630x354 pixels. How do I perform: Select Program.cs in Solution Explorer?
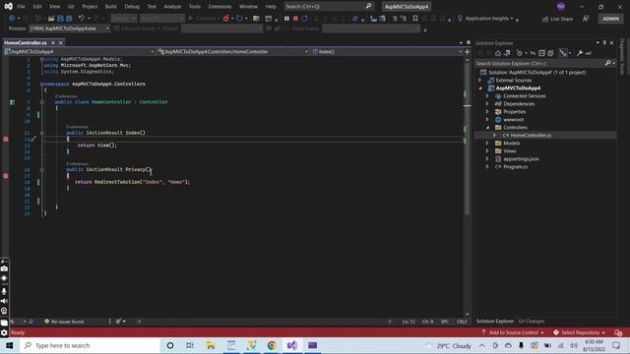click(515, 167)
